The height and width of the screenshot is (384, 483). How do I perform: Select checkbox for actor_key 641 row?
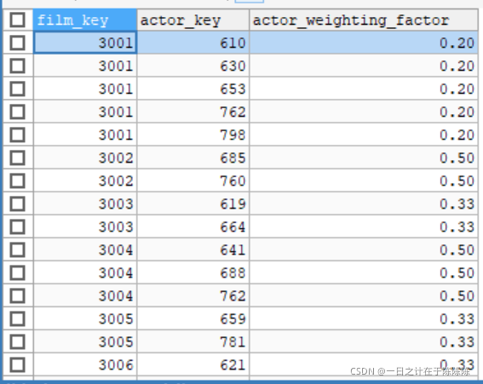[17, 249]
